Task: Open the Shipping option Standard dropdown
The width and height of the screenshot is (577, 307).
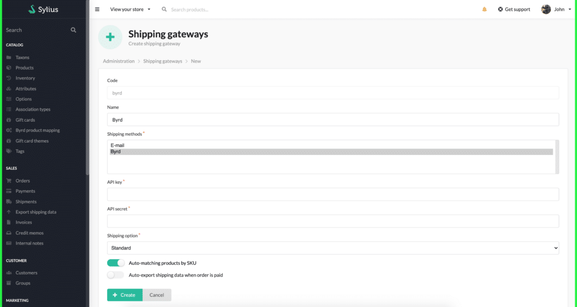Action: (x=333, y=248)
